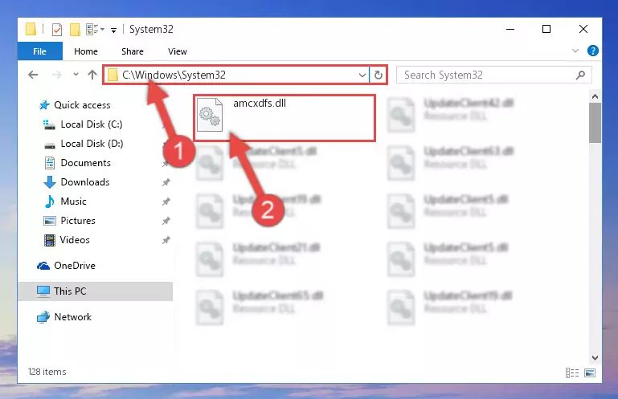This screenshot has height=399, width=618.
Task: Click the Properties checkmark icon in title bar
Action: pyautogui.click(x=57, y=30)
